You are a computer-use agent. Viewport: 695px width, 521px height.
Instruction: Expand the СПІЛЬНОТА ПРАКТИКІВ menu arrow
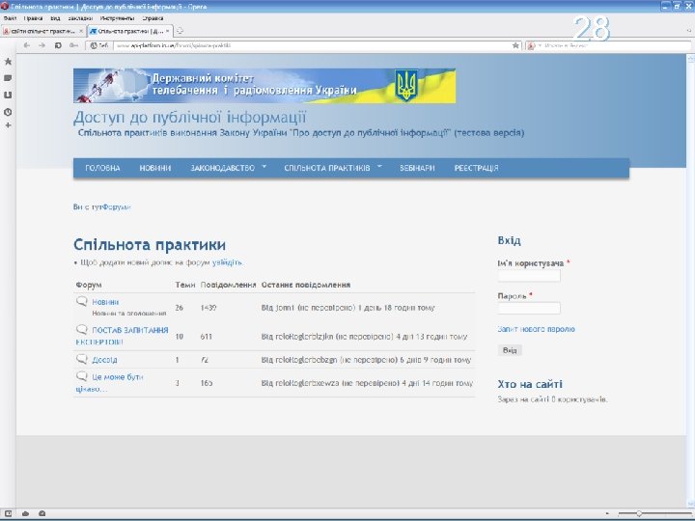tap(379, 167)
